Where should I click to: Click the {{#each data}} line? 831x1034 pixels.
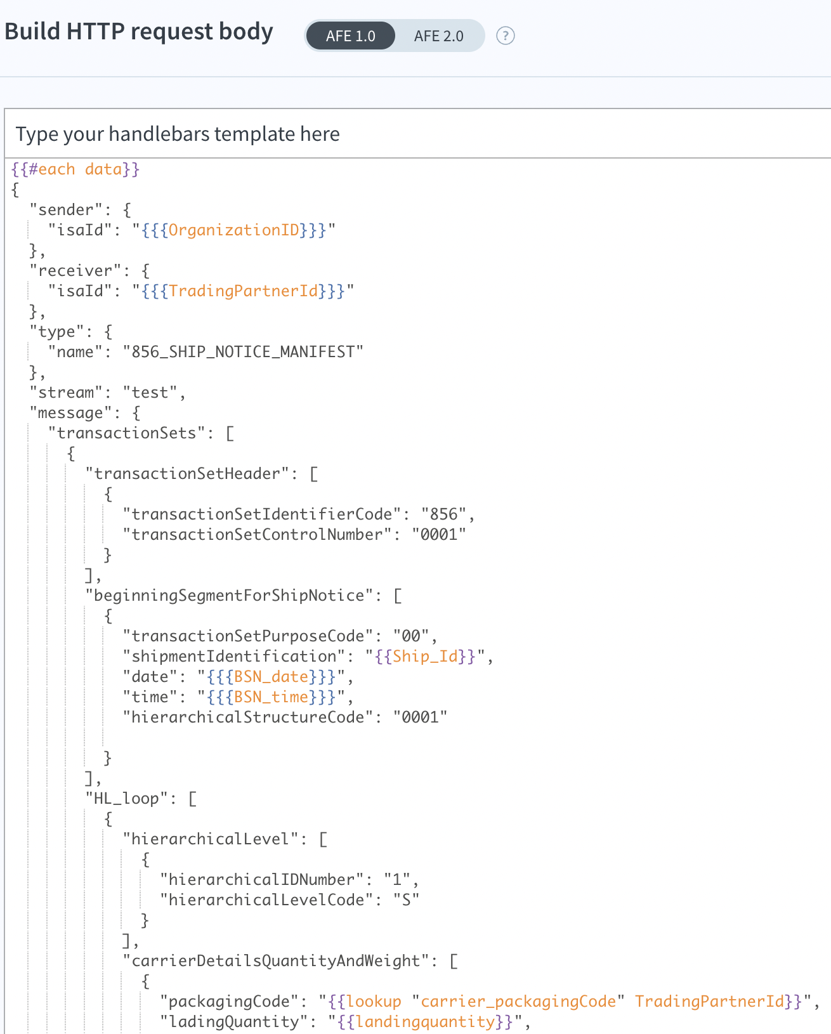tap(75, 169)
